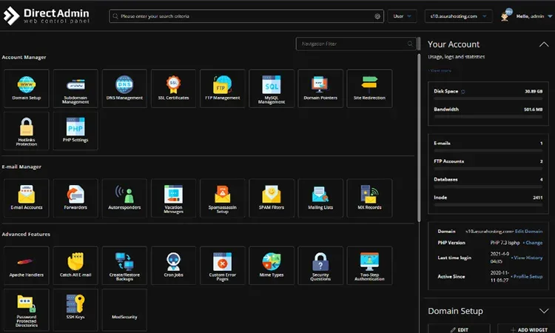Click the main panel vertical scrollbar
The width and height of the screenshot is (555, 333).
419,138
